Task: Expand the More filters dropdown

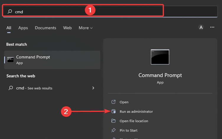Action: point(86,28)
